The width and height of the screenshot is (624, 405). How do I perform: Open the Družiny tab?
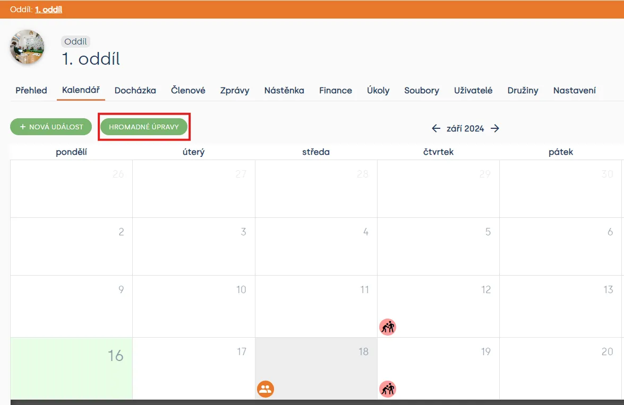point(523,91)
